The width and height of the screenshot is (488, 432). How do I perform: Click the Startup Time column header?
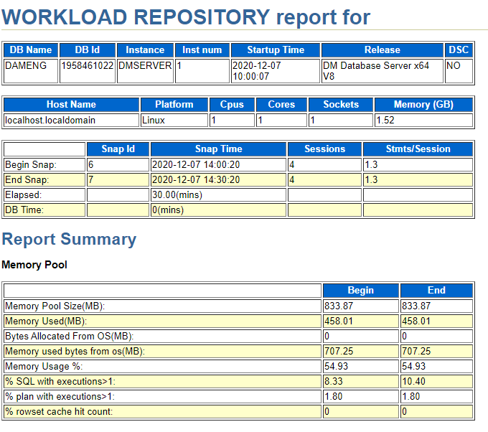[275, 50]
